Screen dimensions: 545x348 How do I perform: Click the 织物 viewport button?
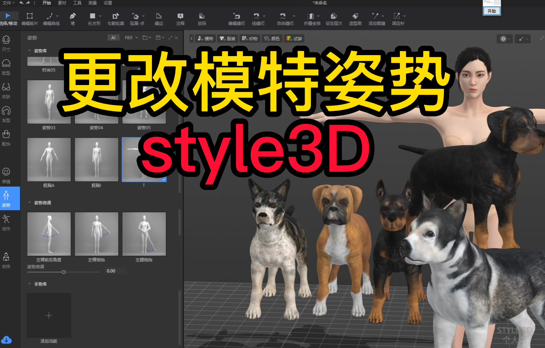pyautogui.click(x=250, y=39)
